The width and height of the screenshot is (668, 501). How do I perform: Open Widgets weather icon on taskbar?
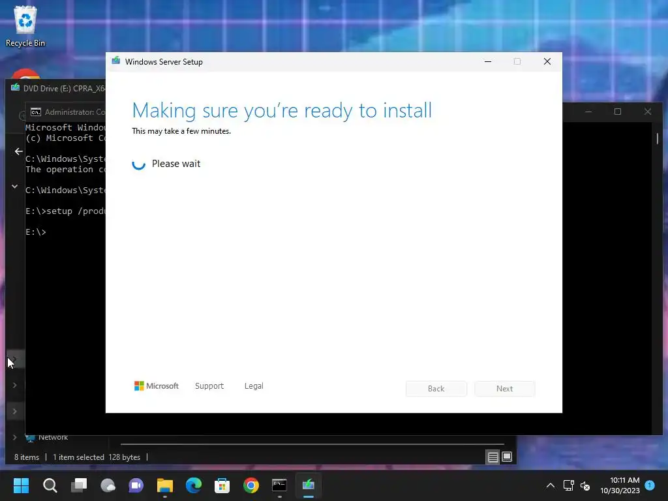click(108, 485)
